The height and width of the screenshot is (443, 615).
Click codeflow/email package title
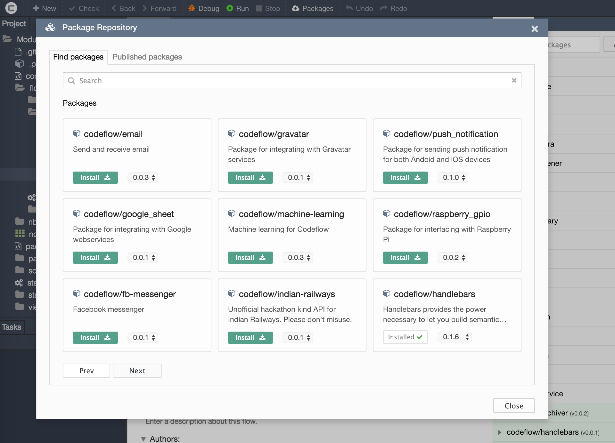[113, 134]
